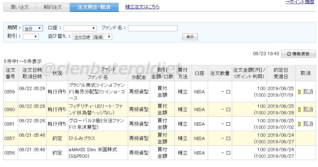Image resolution: width=318 pixels, height=167 pixels.
Task: Click 約定 status of order 0357
Action: tap(57, 138)
